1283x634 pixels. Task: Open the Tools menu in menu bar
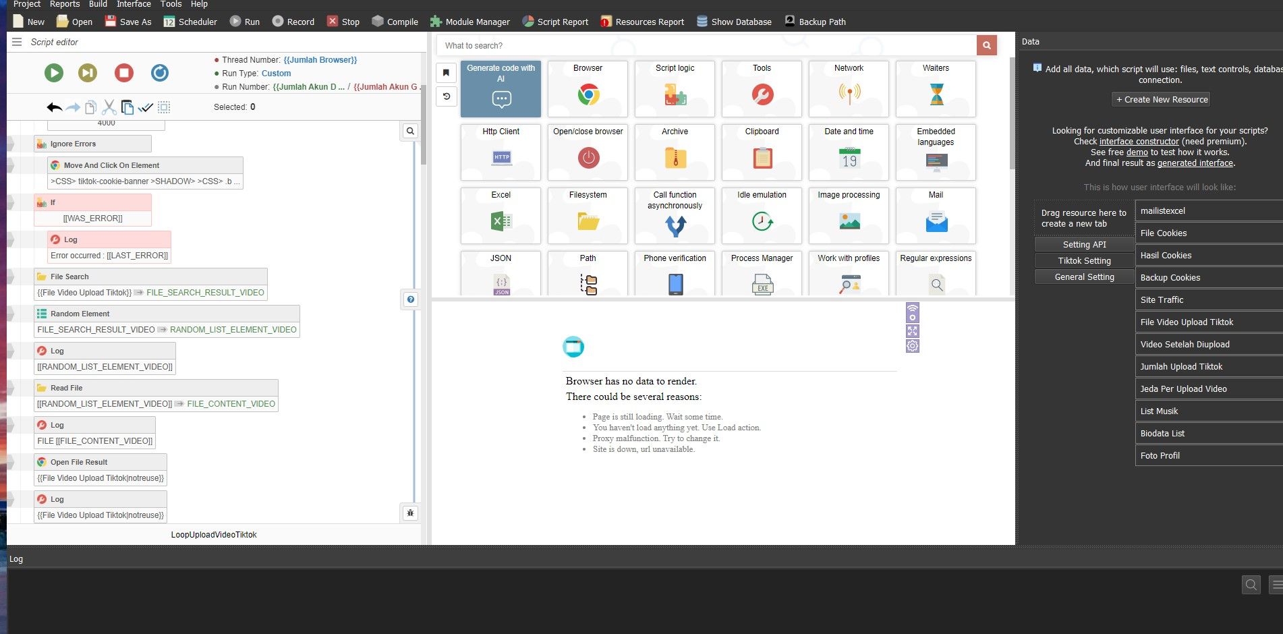click(171, 4)
